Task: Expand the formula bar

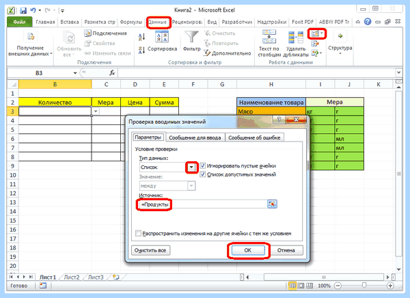Action: (398, 72)
